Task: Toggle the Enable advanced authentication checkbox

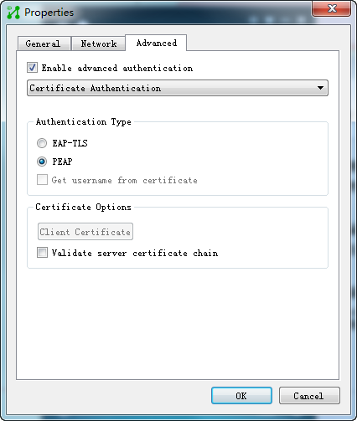Action: 32,68
